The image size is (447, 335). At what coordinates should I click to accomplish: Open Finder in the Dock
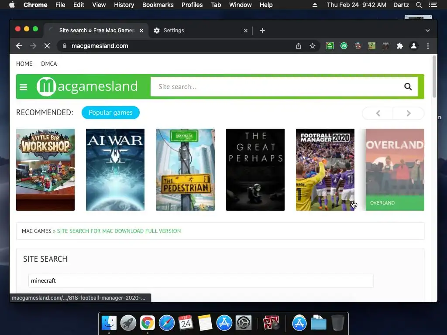[109, 323]
